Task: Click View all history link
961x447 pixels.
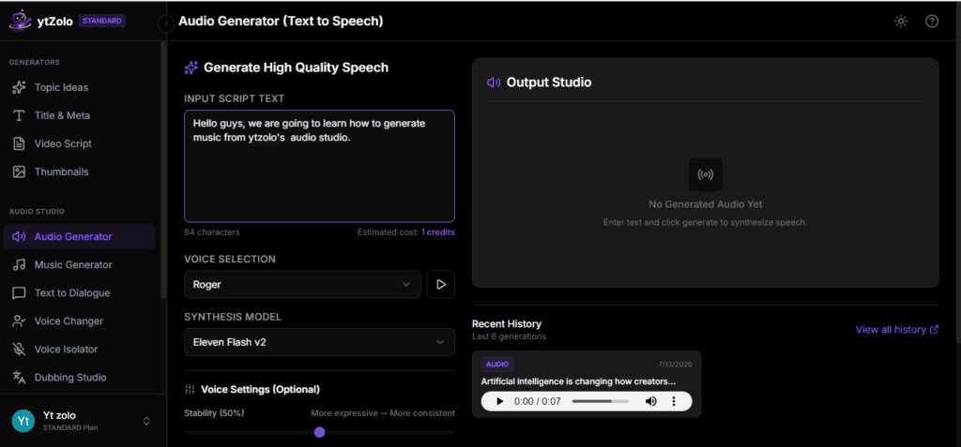Action: click(896, 330)
